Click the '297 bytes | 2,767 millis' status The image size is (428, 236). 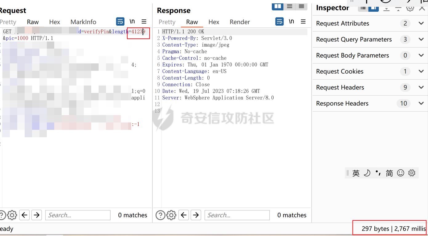point(393,229)
